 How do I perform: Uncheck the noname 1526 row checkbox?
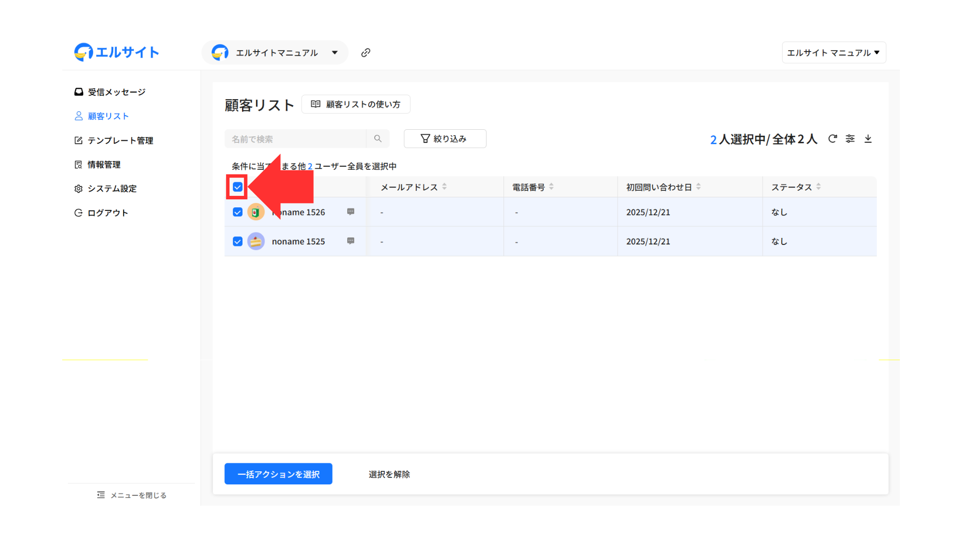pos(237,212)
